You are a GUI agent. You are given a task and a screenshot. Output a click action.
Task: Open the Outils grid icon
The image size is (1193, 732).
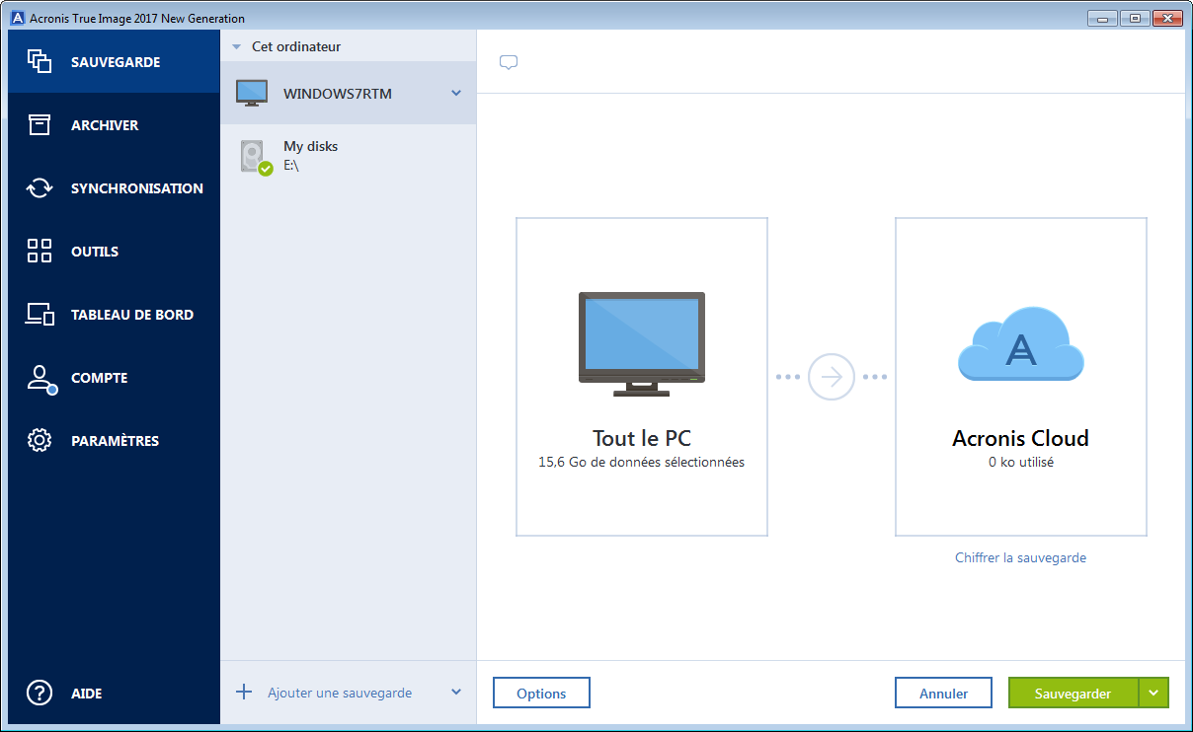tap(40, 252)
